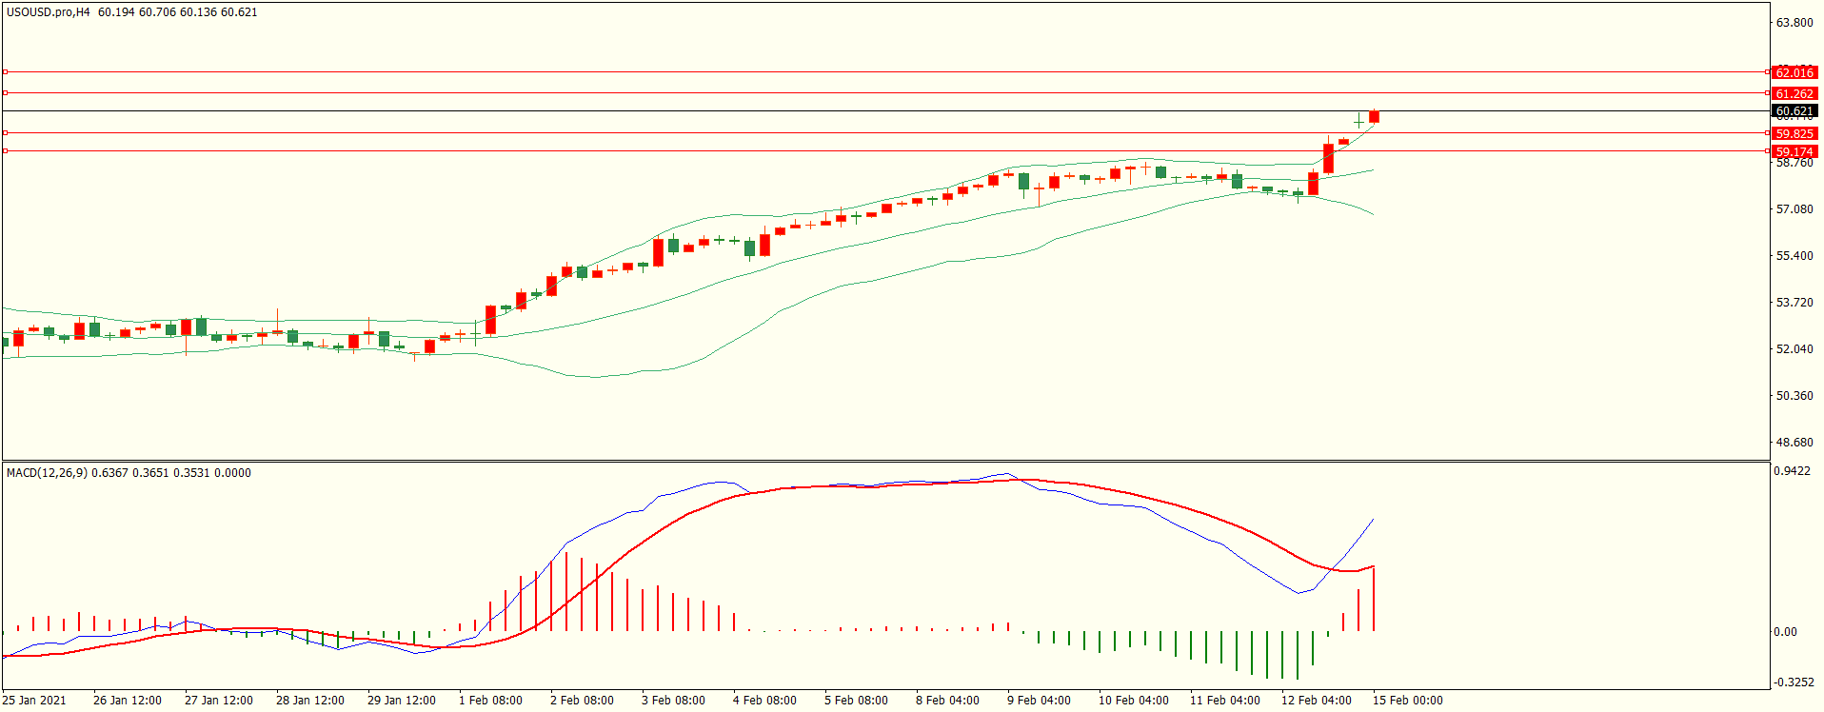Click the 5 Feb 08:00 time label
The height and width of the screenshot is (712, 1824).
pyautogui.click(x=857, y=701)
